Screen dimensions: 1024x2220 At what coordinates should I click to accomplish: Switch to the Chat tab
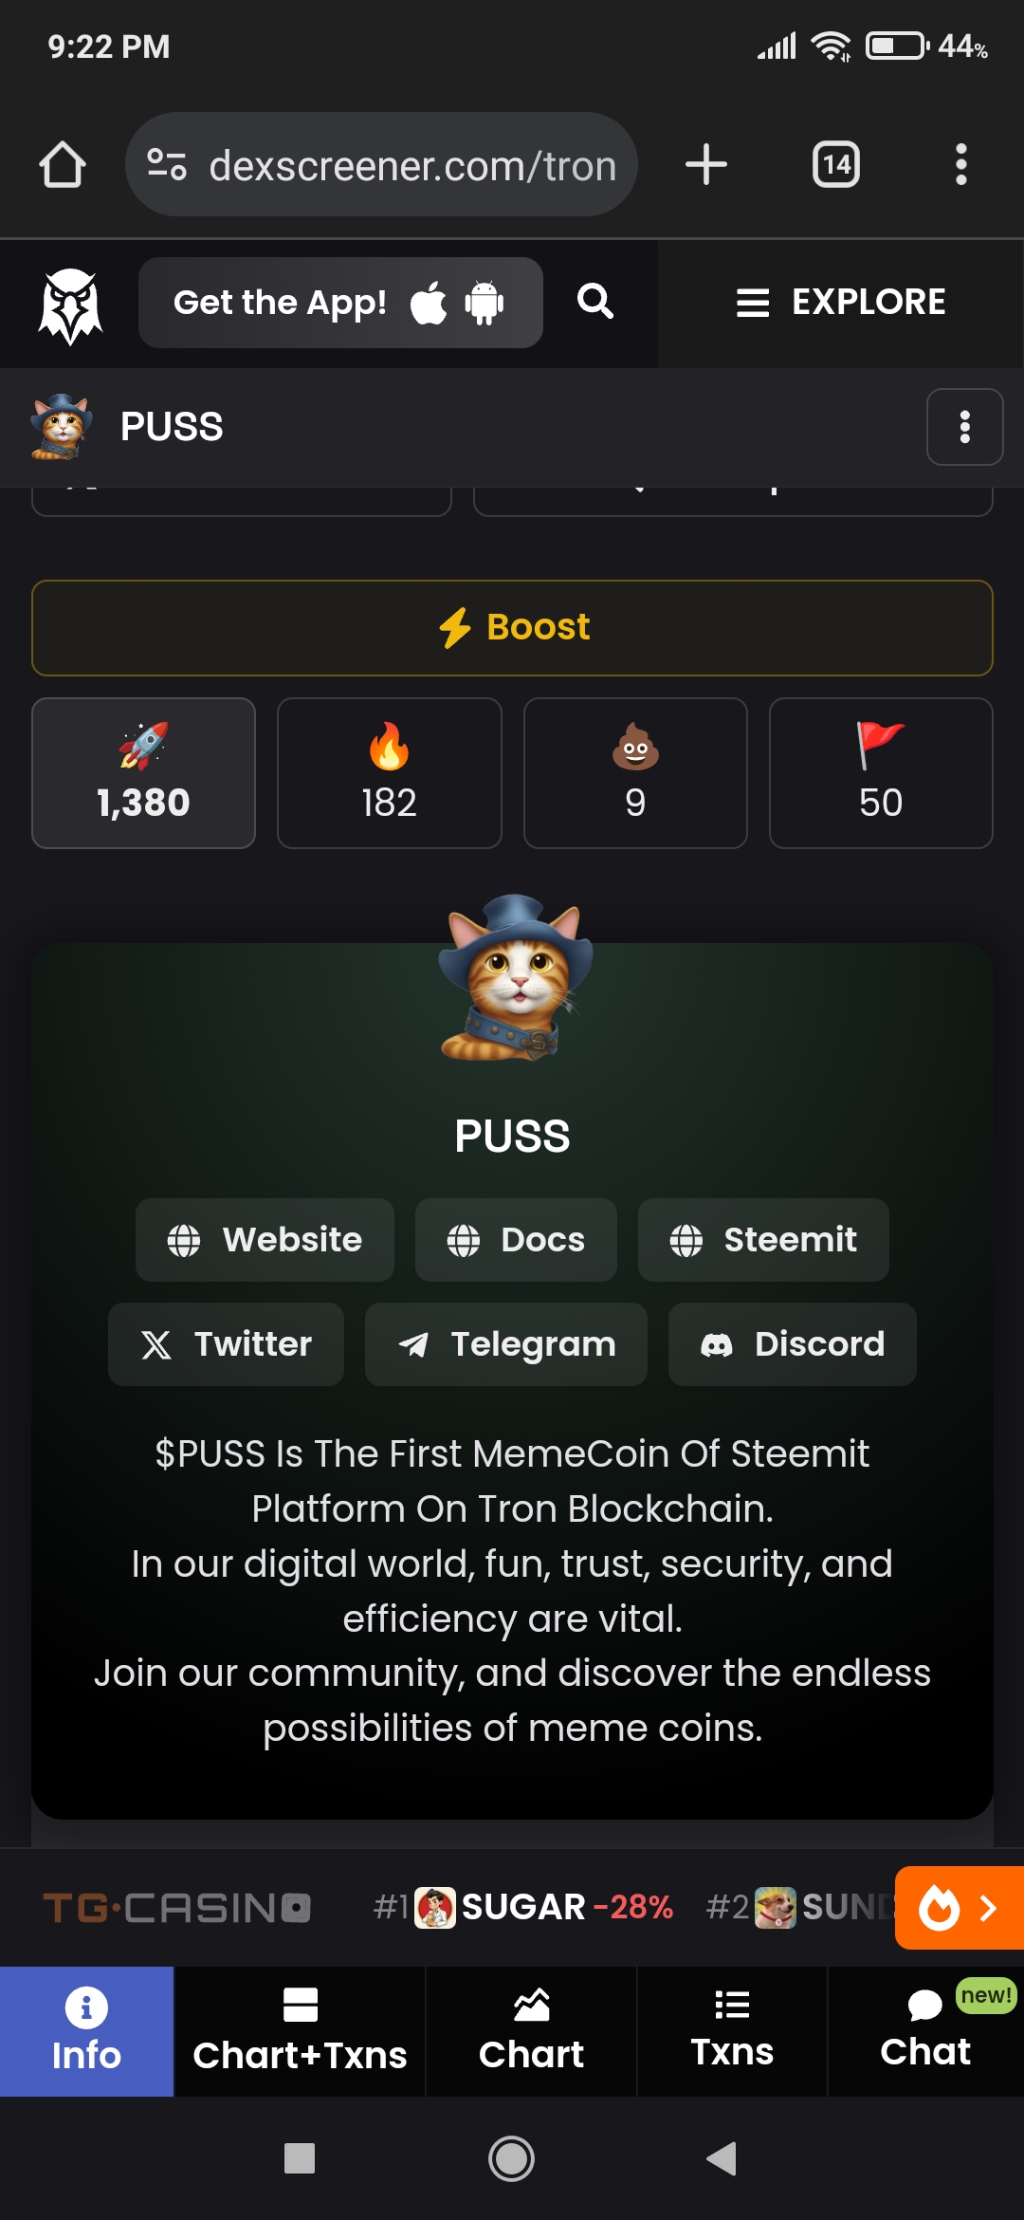(x=925, y=2030)
